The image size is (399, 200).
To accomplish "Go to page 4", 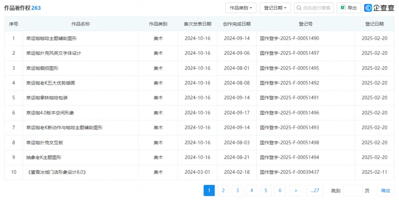I will coord(252,190).
